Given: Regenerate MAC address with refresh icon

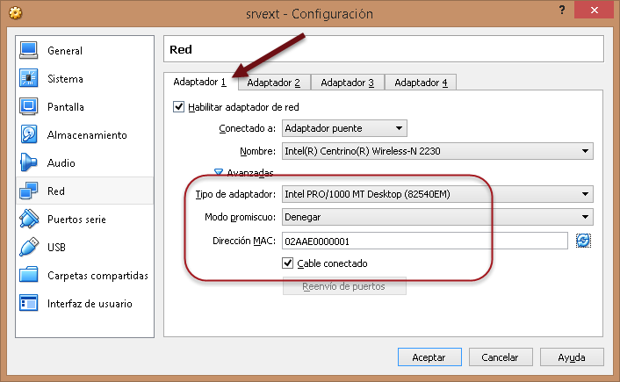Looking at the screenshot, I should pyautogui.click(x=583, y=241).
